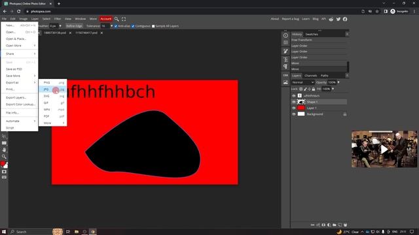Select the Rectangle shape tool
Viewport: 419px width, 235px height.
coord(4,143)
